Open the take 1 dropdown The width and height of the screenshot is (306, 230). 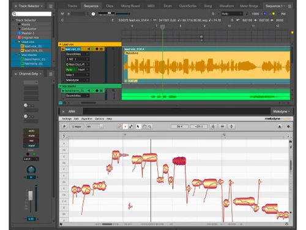(77, 75)
